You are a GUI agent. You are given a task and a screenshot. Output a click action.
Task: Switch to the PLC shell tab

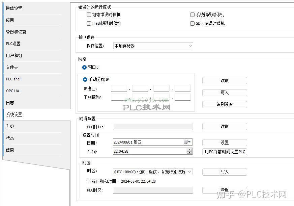pos(36,79)
